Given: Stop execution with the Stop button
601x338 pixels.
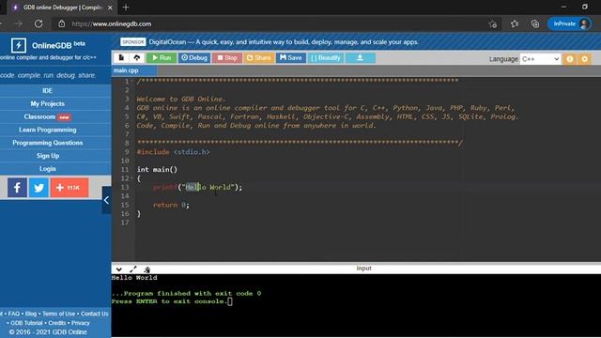Looking at the screenshot, I should click(x=227, y=58).
